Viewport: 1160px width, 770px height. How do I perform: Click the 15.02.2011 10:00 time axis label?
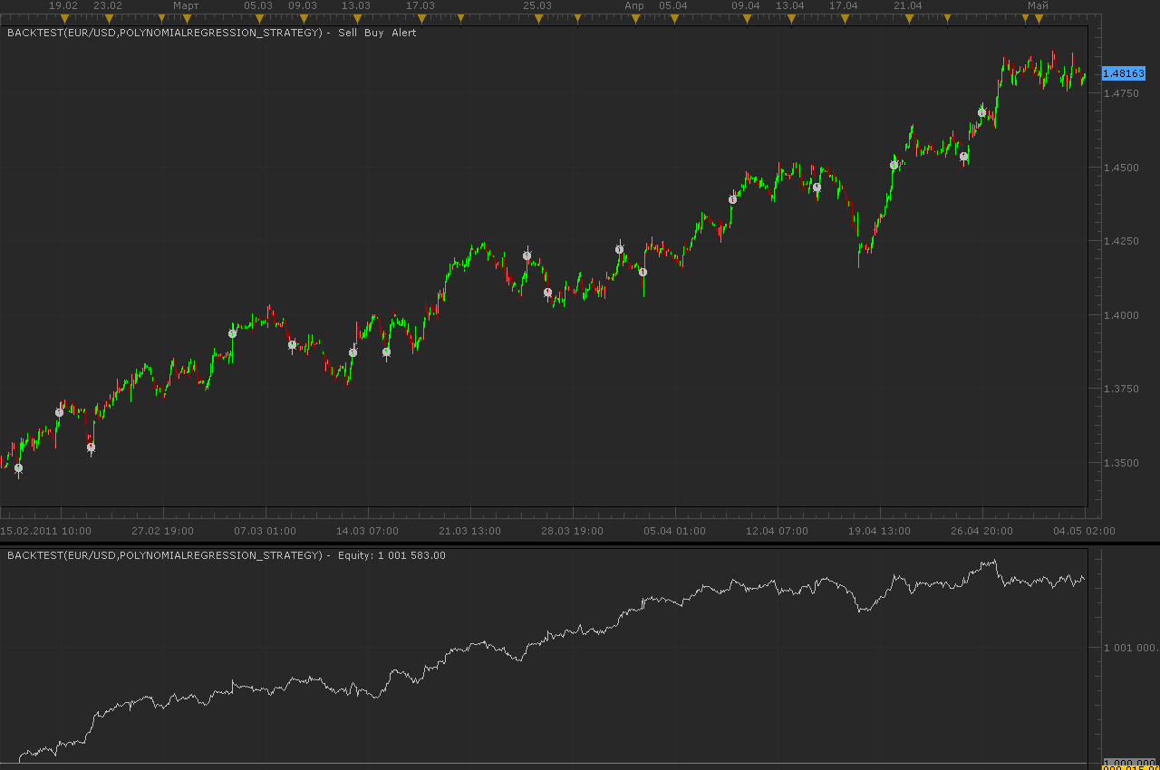(x=45, y=531)
